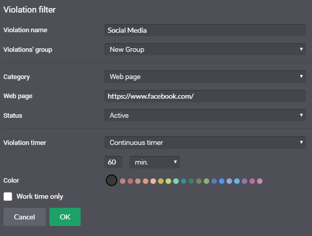Choose the teal color swatch
Viewport: 312px width, 236px height.
pos(183,181)
